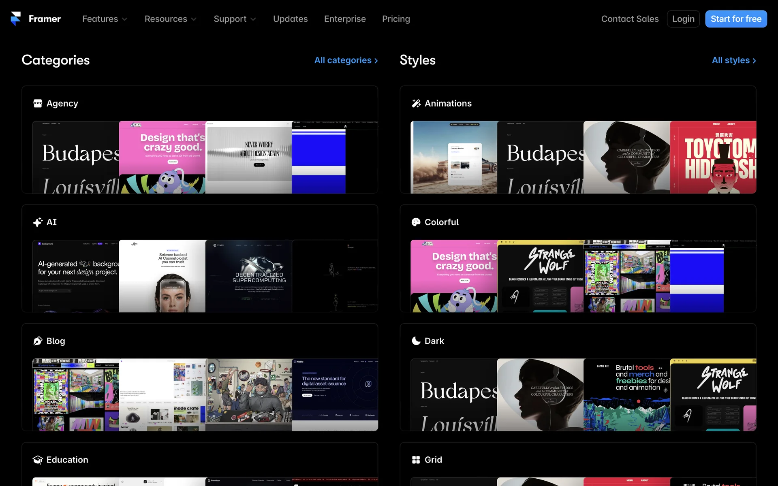Open the Support dropdown menu
This screenshot has width=778, height=486.
point(235,19)
